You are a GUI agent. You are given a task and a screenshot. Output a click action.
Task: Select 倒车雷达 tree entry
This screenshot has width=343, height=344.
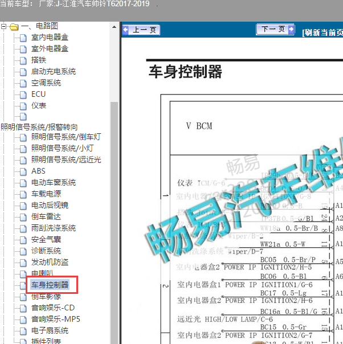(46, 217)
